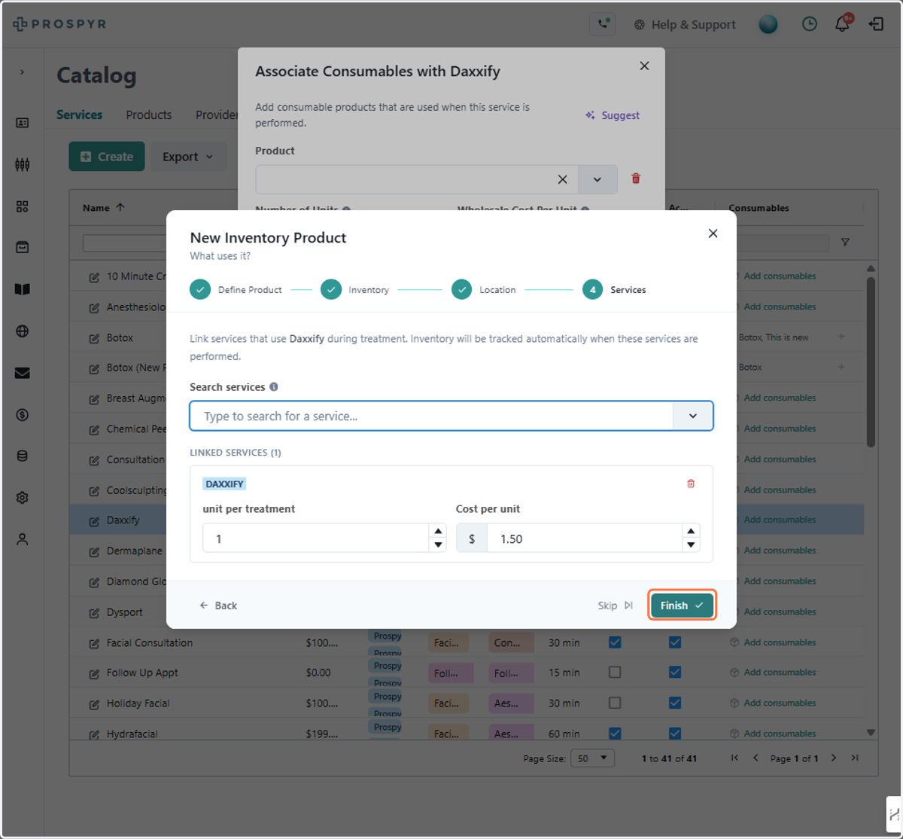Click the Botox row plus icon
The image size is (903, 839).
[x=841, y=336]
